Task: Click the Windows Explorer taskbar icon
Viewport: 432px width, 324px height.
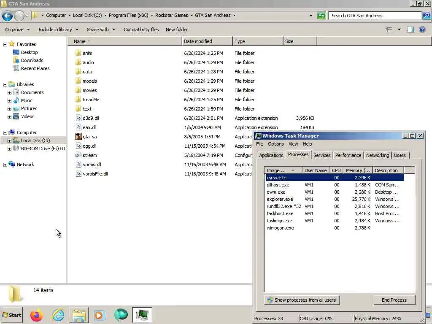Action: (79, 315)
